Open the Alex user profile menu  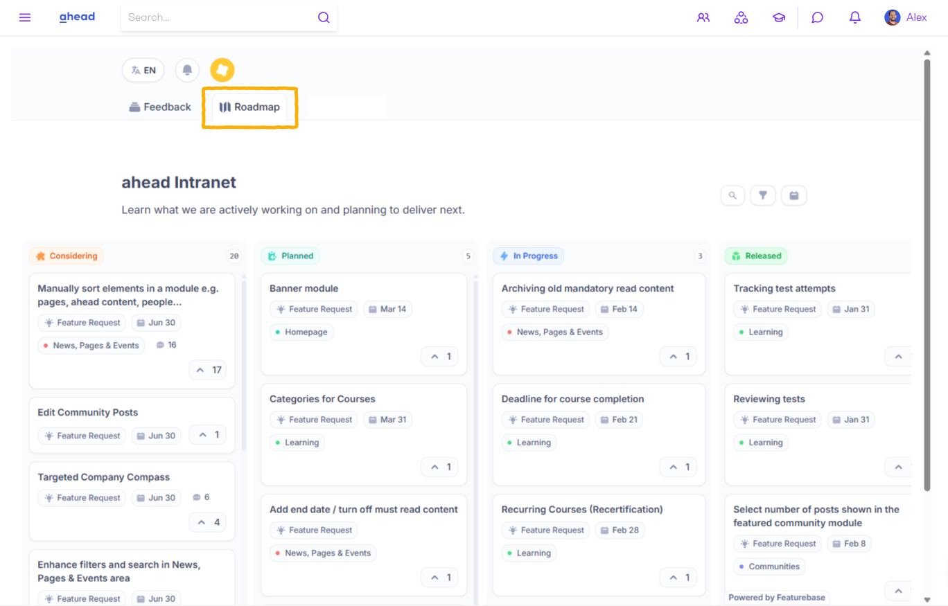click(x=906, y=17)
